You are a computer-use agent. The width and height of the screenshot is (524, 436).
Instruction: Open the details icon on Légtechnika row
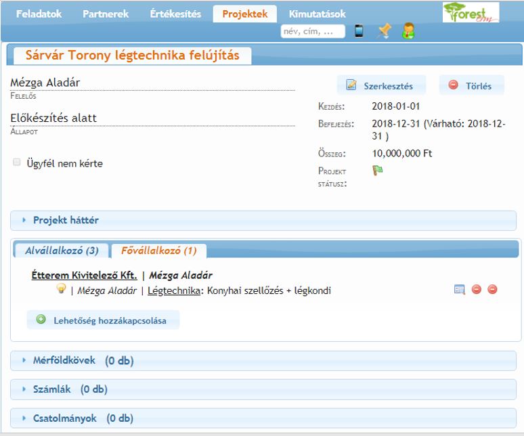pyautogui.click(x=460, y=290)
